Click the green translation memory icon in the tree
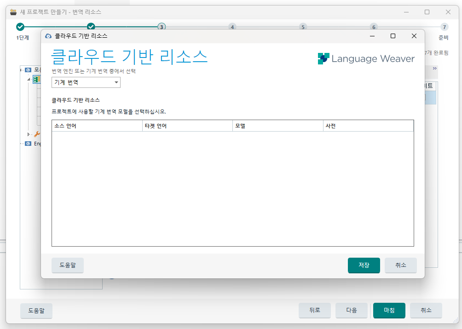 (36, 79)
